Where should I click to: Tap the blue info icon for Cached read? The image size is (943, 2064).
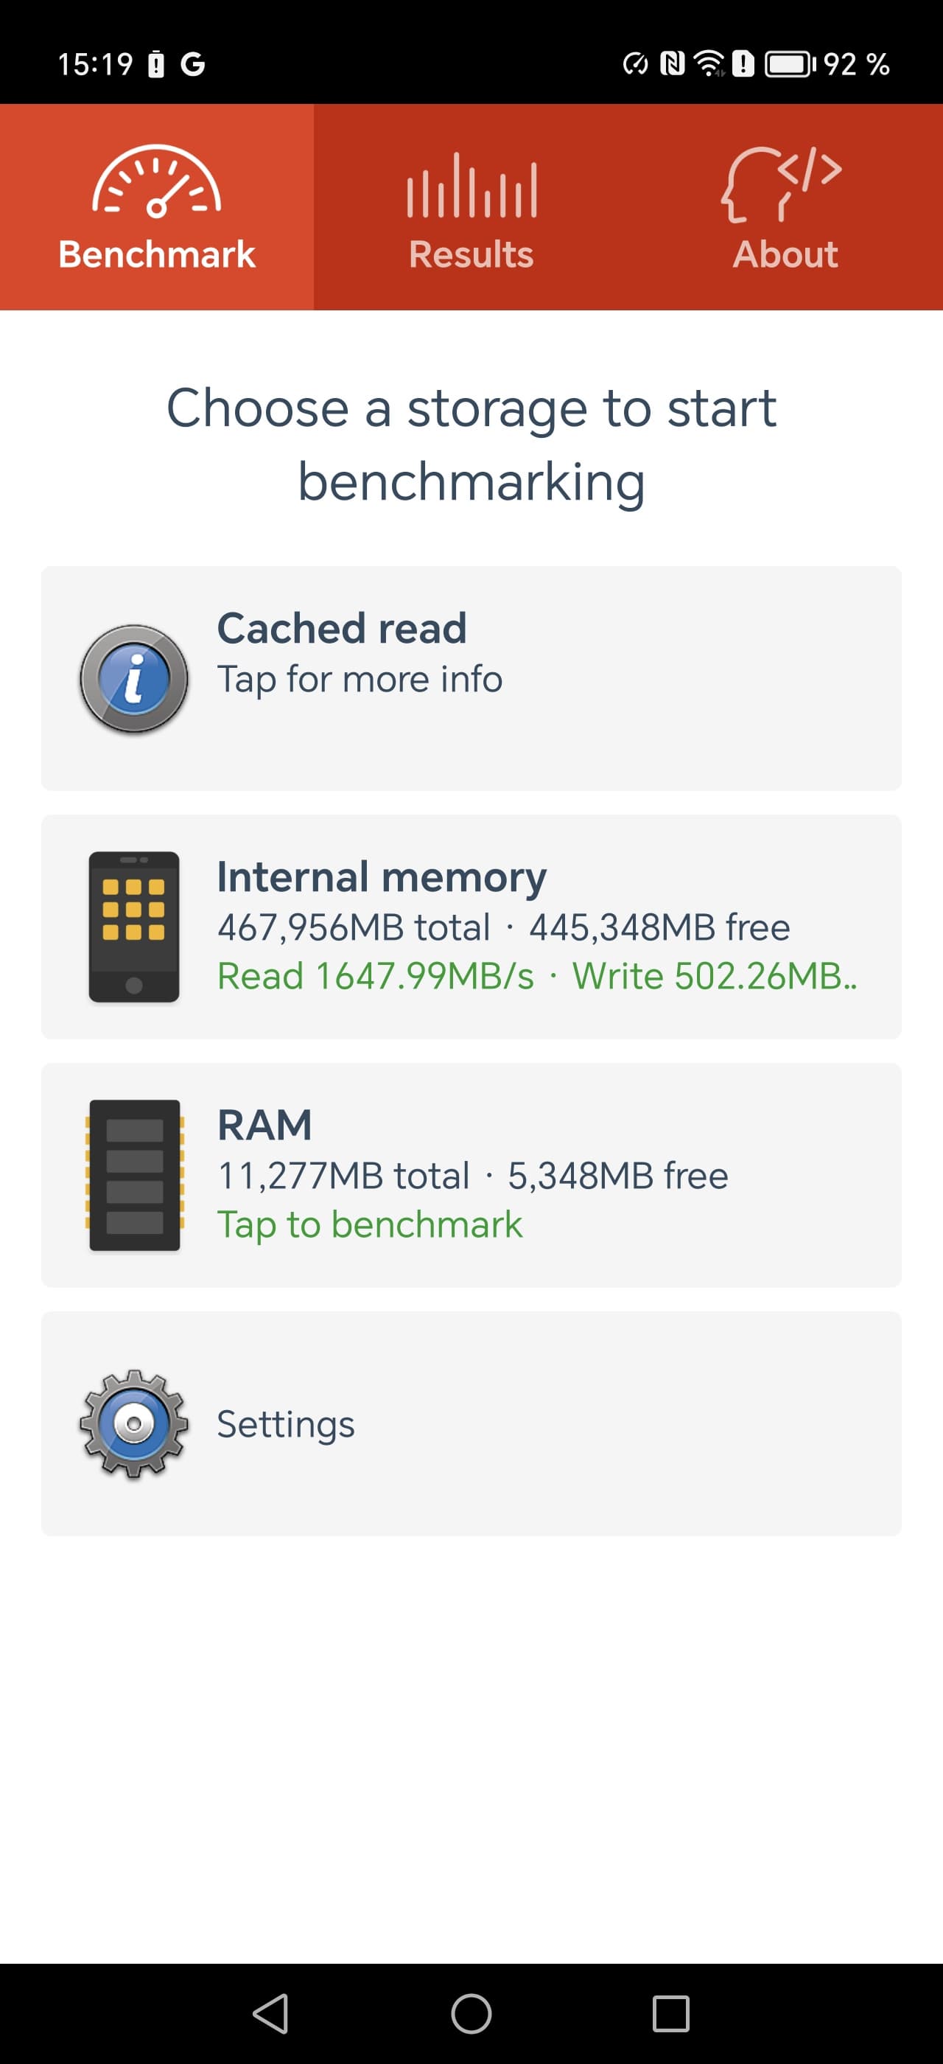point(135,679)
